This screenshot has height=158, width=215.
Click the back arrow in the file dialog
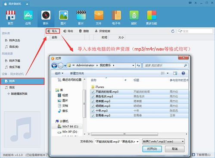point(54,65)
